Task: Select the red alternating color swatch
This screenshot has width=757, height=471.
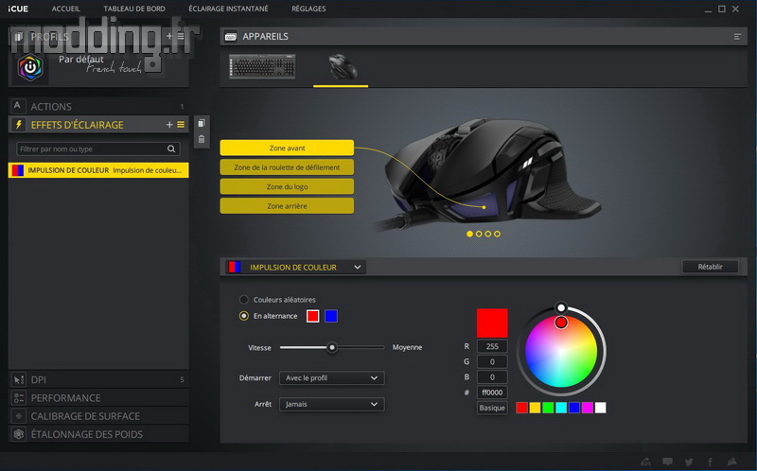Action: 313,316
